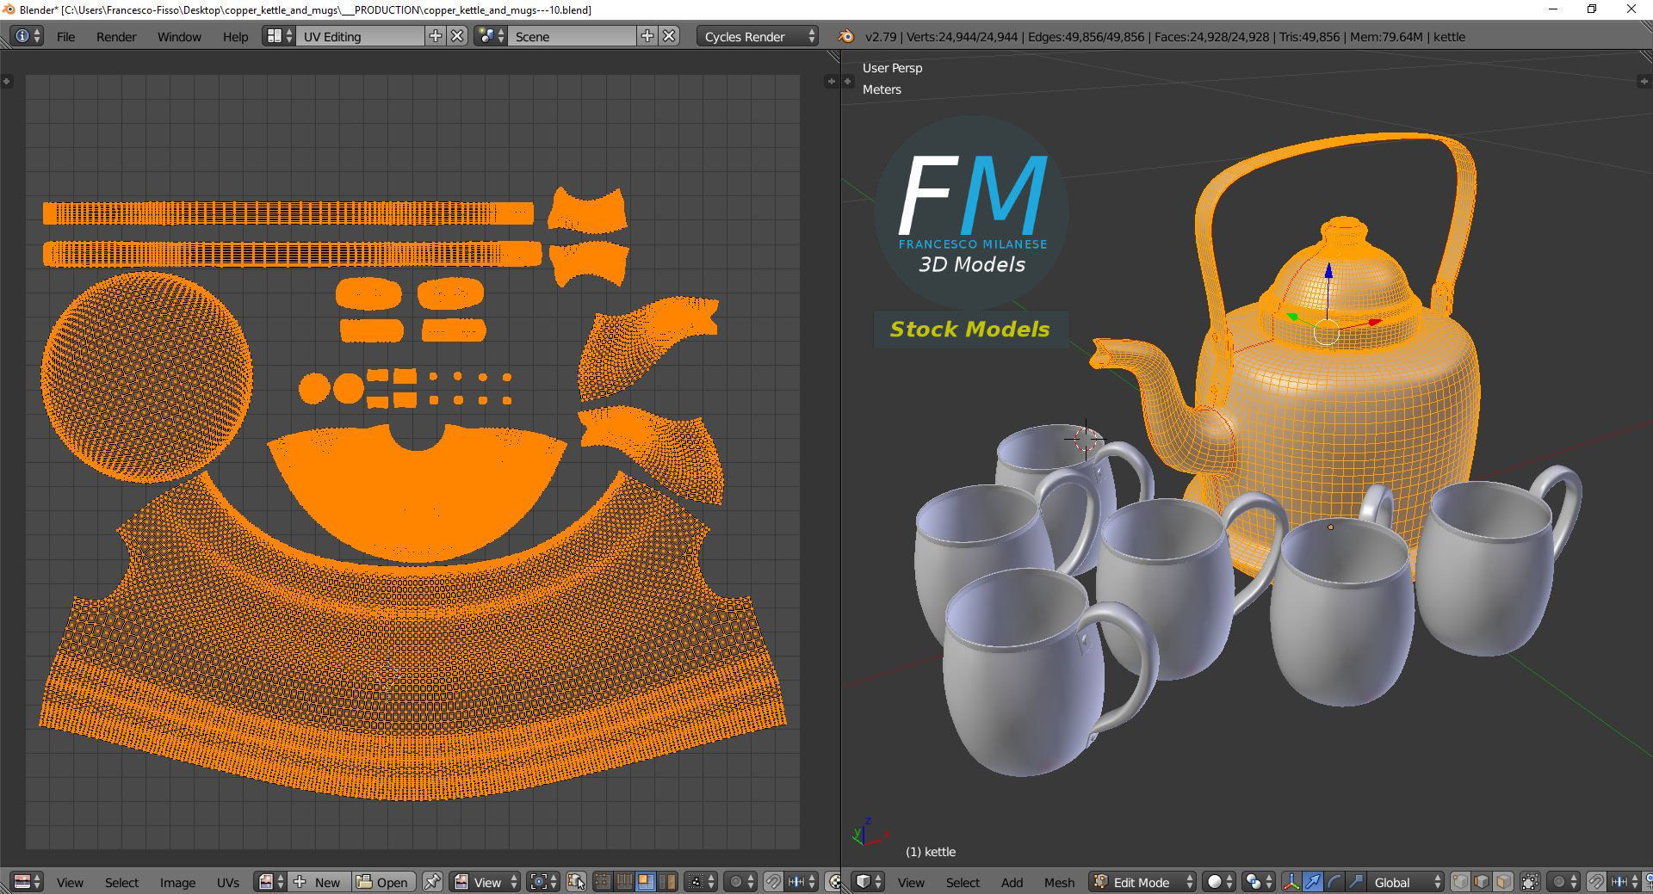Screen dimensions: 1653x894
Task: Enable the translate manipulator arrow
Action: pyautogui.click(x=1312, y=882)
